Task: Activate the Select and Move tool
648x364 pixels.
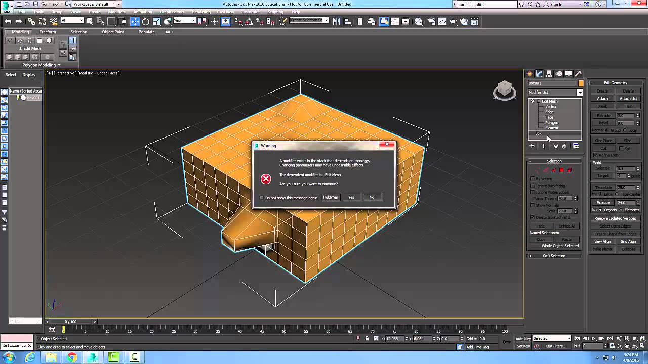Action: (135, 21)
